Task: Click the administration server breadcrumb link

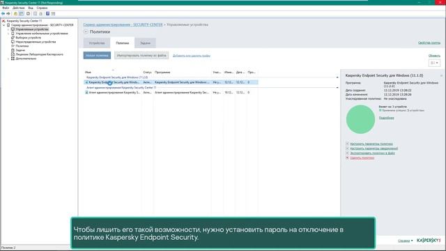Action: tap(123, 25)
